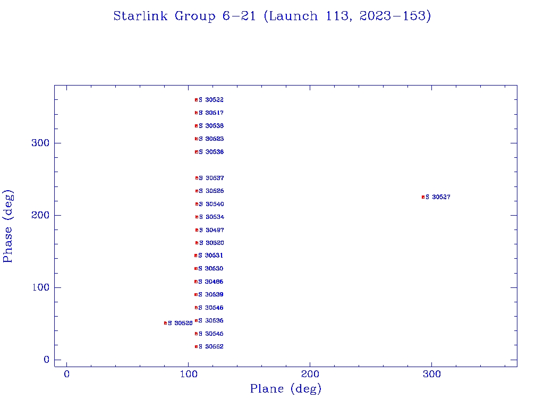Click the 'Phase (deg)' y-axis label
The width and height of the screenshot is (544, 408).
pyautogui.click(x=8, y=226)
